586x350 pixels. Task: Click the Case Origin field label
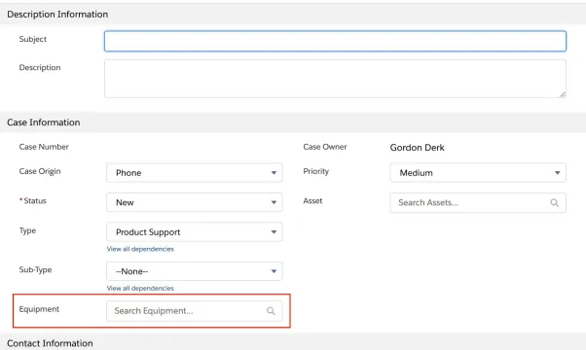click(40, 172)
